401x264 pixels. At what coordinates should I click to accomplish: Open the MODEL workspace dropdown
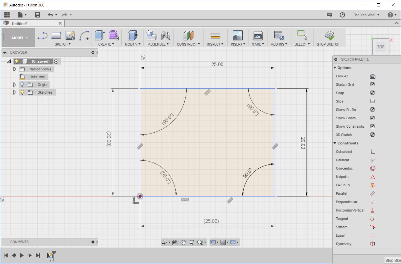20,38
